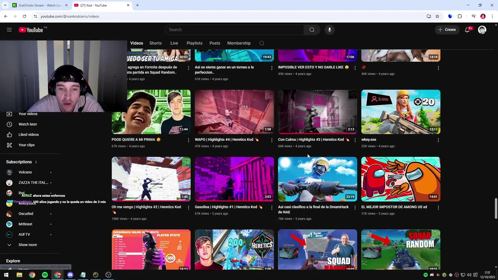Open Liked videos in sidebar
498x280 pixels.
click(29, 135)
